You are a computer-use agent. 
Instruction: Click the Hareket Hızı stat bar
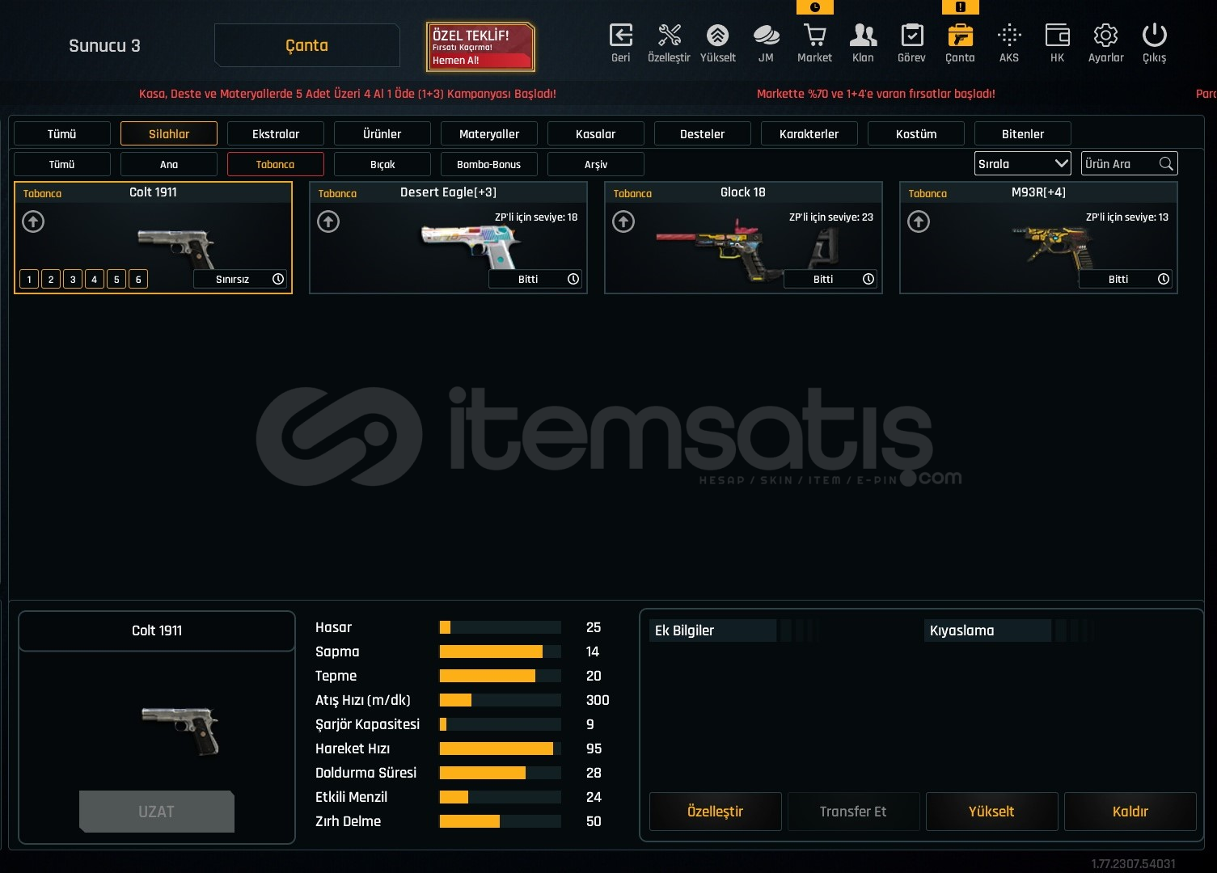[501, 749]
